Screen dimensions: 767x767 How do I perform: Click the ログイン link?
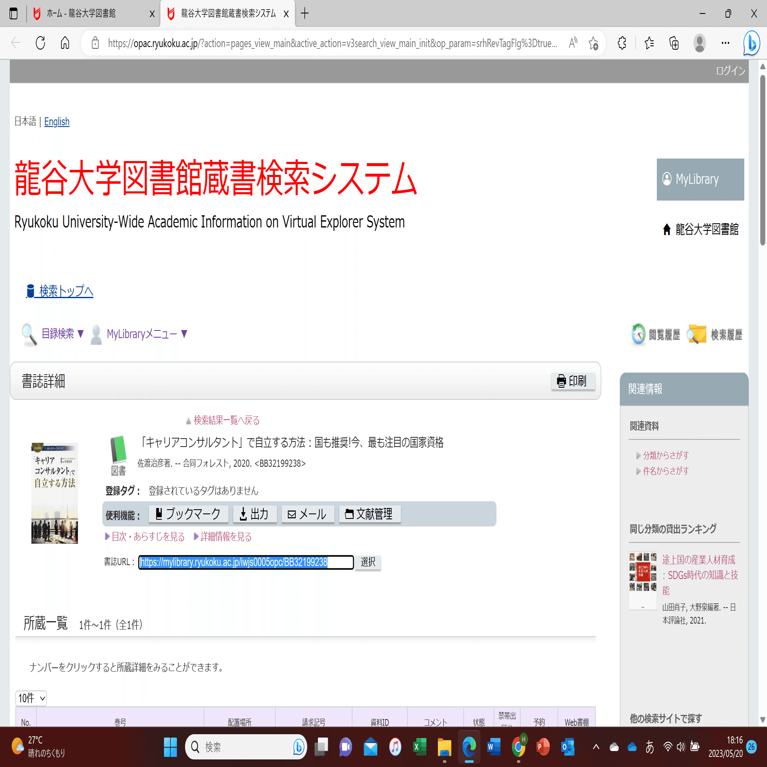click(730, 71)
